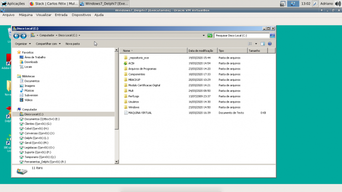342x192 pixels.
Task: Go back with the Explorer back arrow
Action: click(x=16, y=35)
